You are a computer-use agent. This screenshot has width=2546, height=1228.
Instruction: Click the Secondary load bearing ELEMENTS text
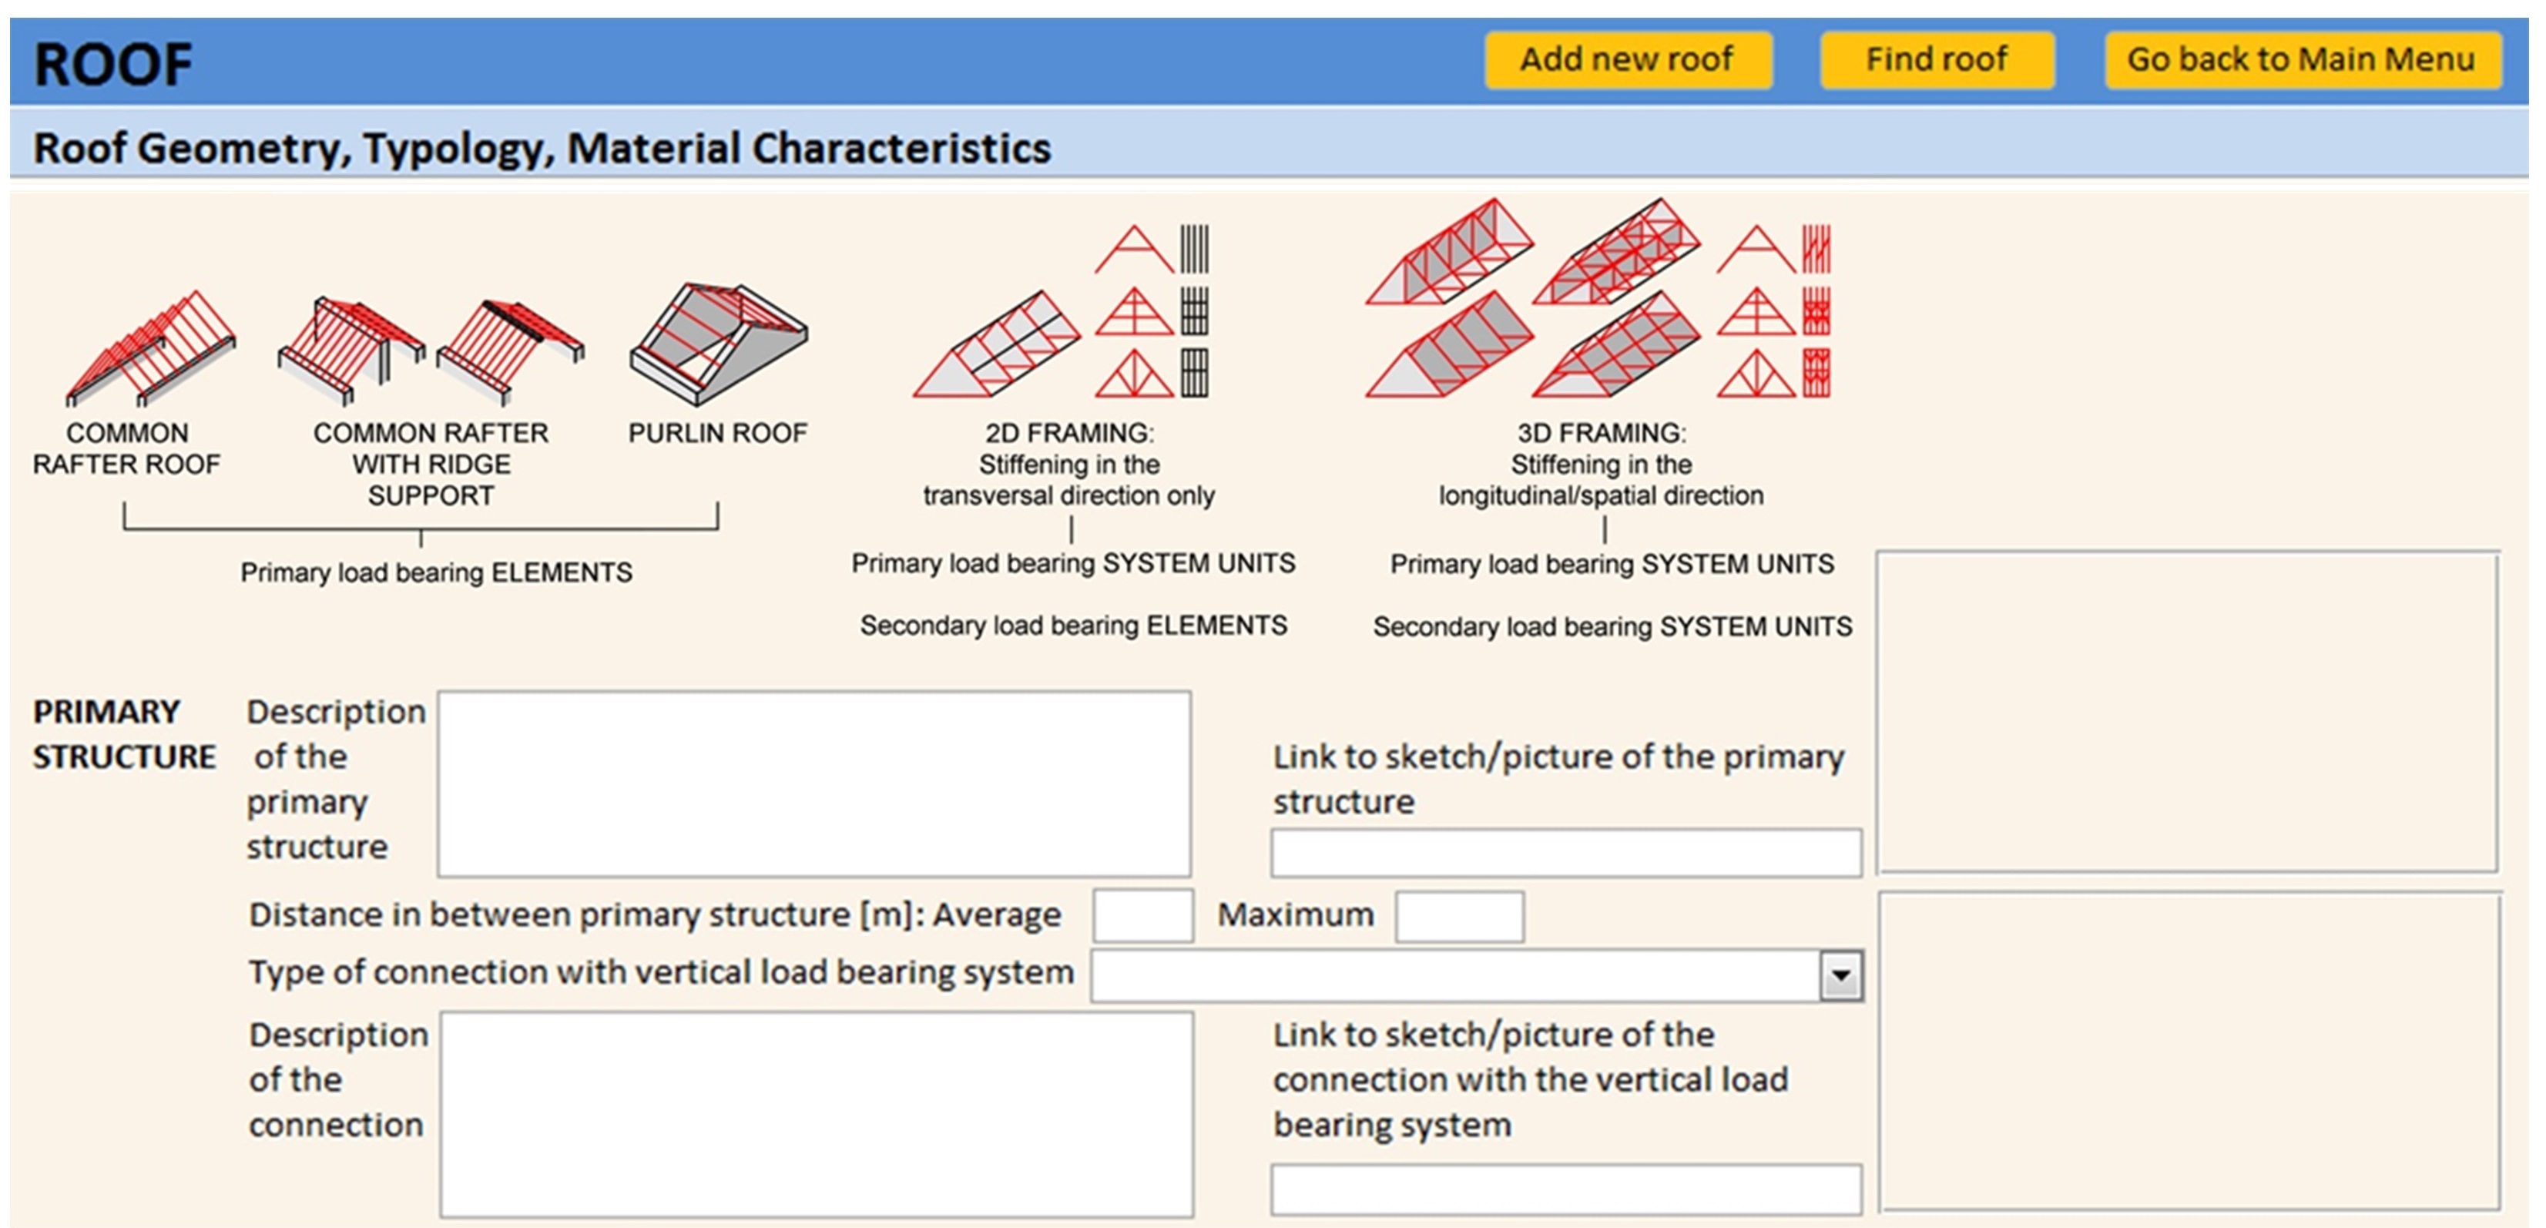(1073, 625)
